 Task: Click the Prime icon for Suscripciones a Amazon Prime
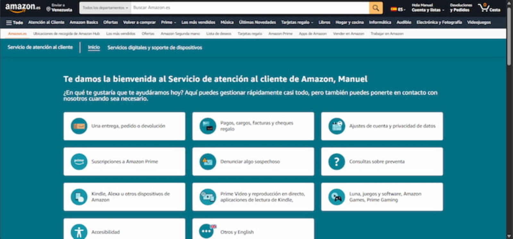79,161
